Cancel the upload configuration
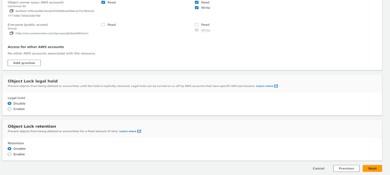 coord(318,168)
